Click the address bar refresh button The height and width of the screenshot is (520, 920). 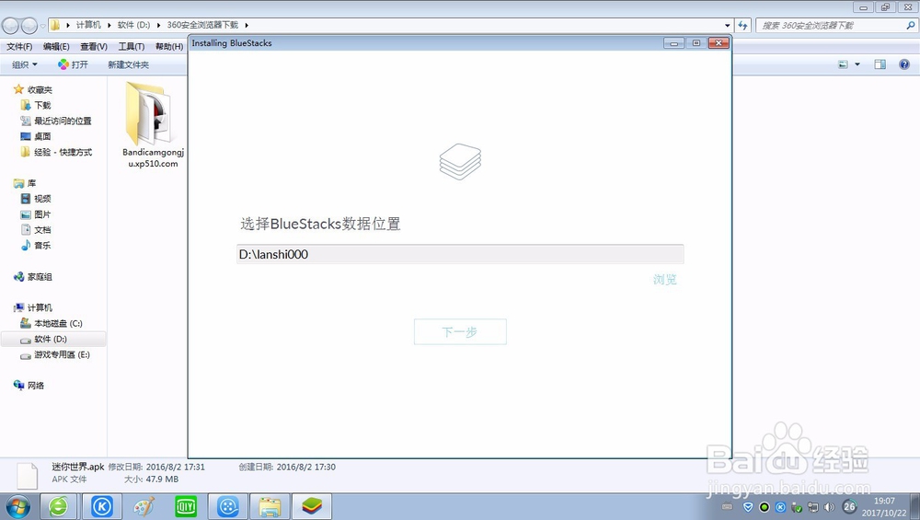[x=742, y=25]
